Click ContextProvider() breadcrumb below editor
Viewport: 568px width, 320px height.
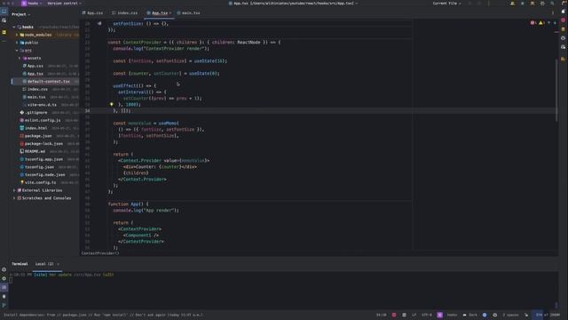click(100, 253)
